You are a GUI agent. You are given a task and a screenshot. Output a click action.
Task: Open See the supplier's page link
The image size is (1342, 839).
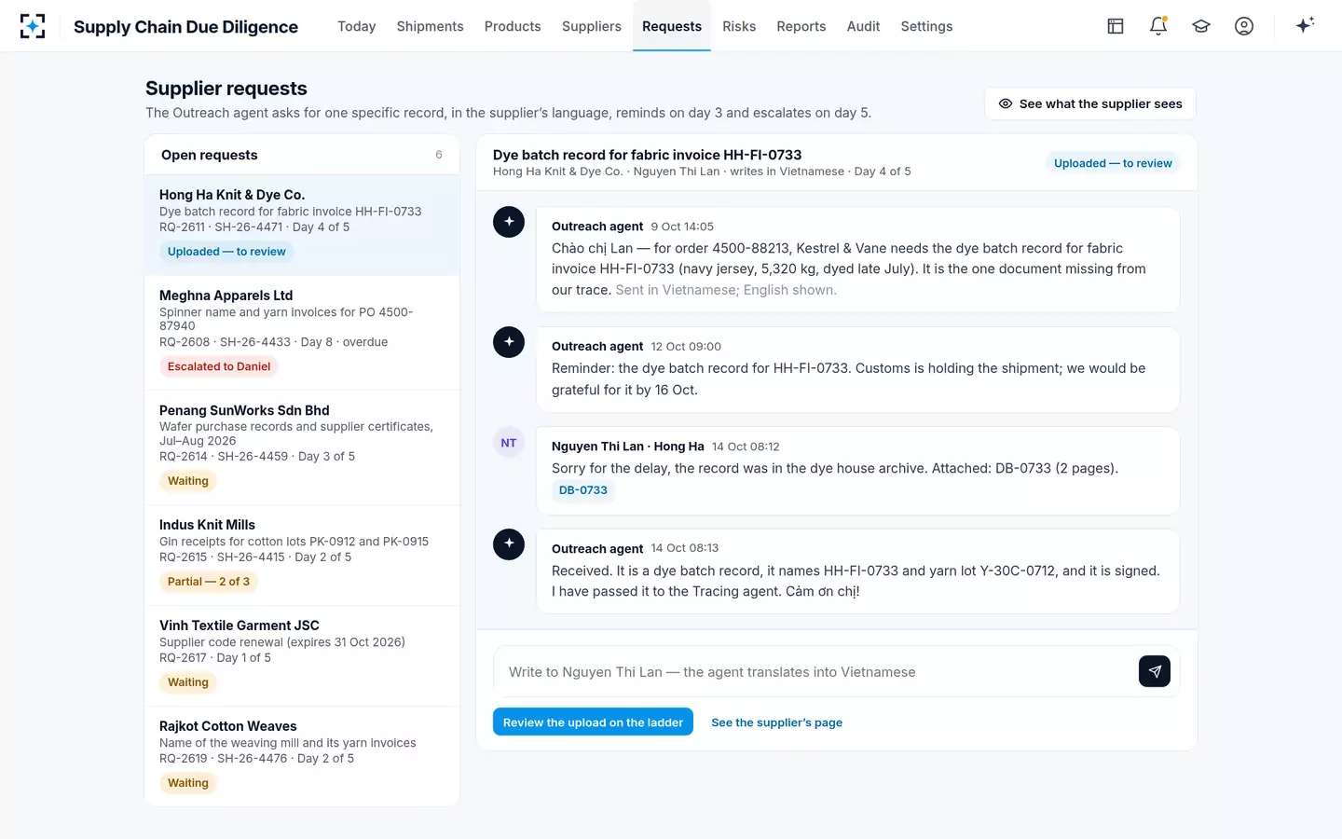click(777, 722)
